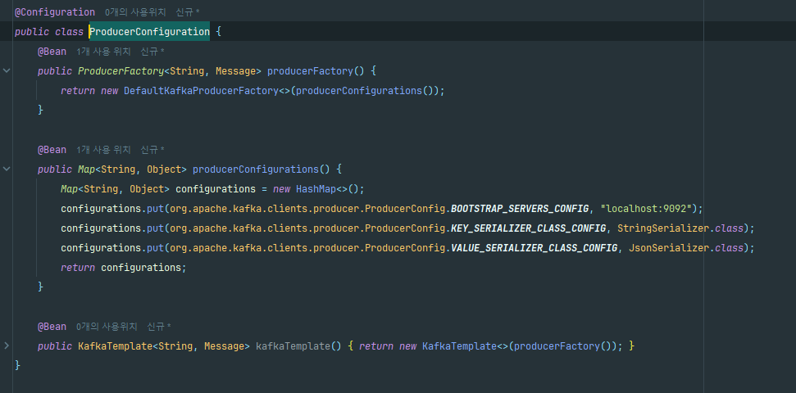Click the configurations variable in the HashMap declaration

pos(216,189)
